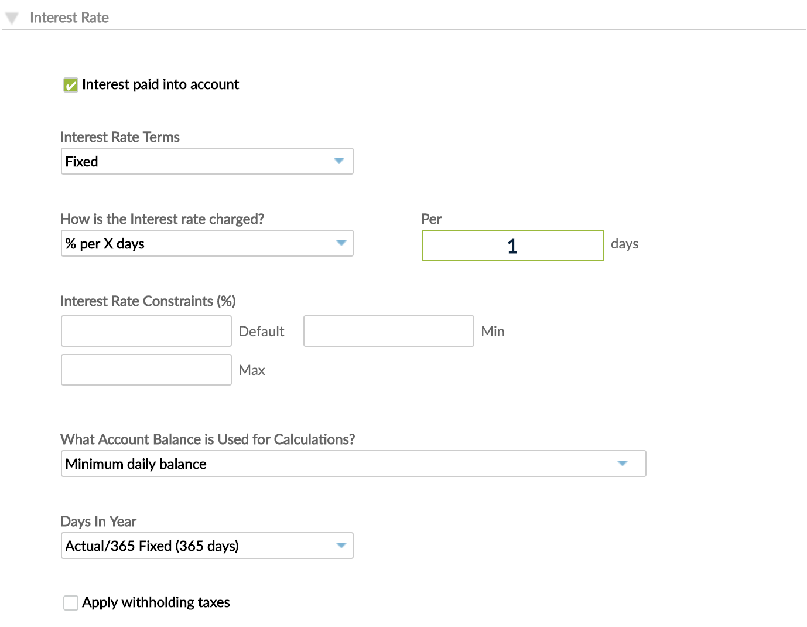807x627 pixels.
Task: Enable Apply withholding taxes
Action: [70, 602]
